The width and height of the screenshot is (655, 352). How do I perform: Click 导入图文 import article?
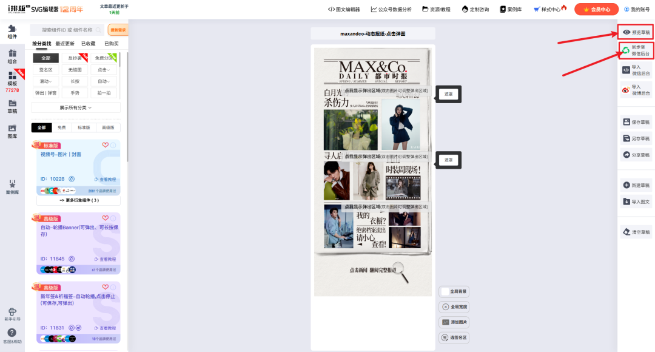coord(636,201)
